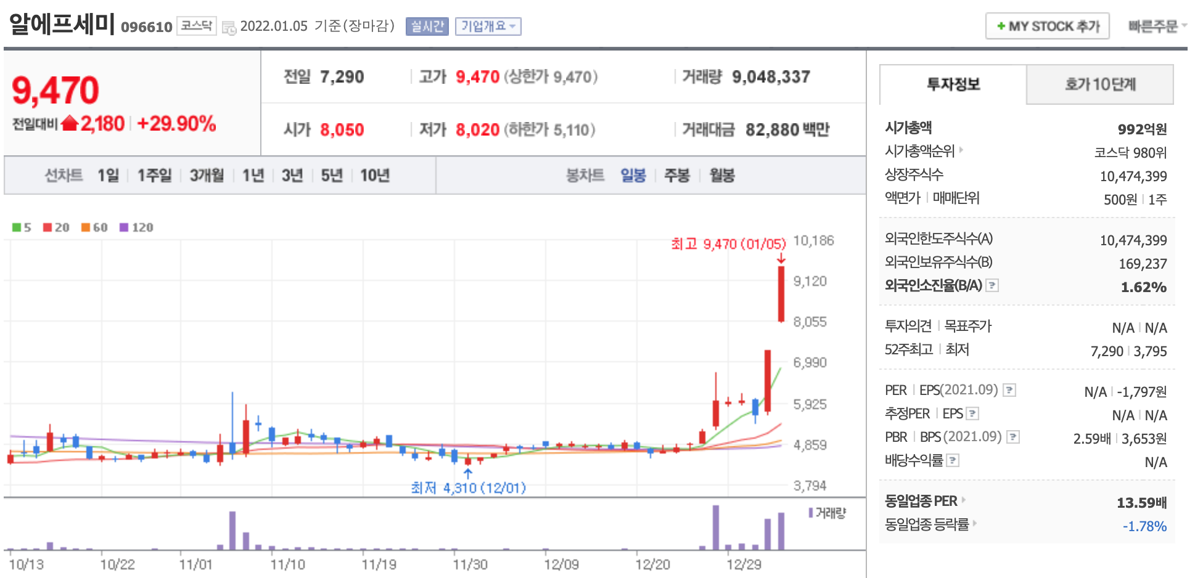Click the 52주최고 value 7,290
The height and width of the screenshot is (578, 1195).
click(x=1107, y=351)
